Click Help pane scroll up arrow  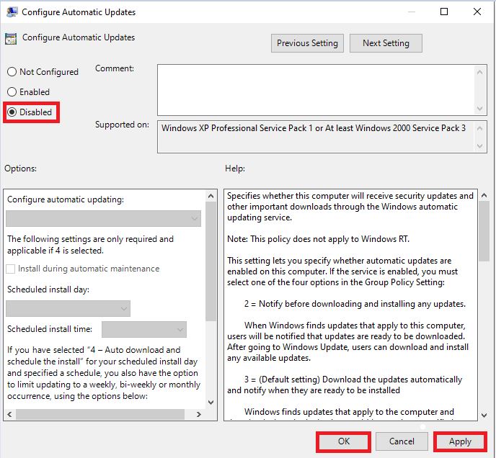(x=484, y=195)
